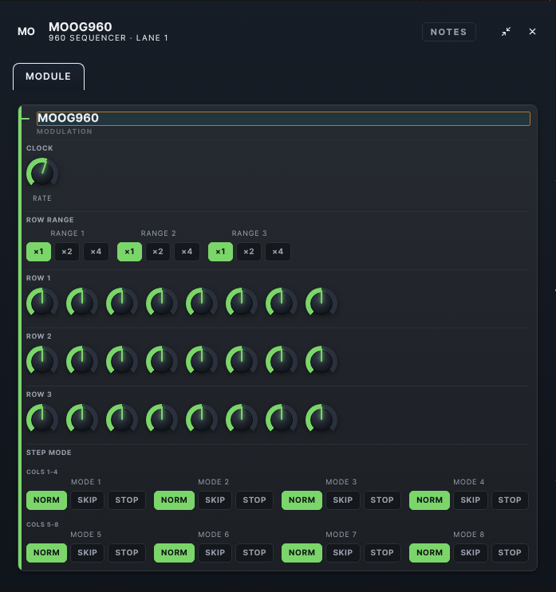Set Range 1 to ×2
This screenshot has height=592, width=556.
tap(67, 252)
